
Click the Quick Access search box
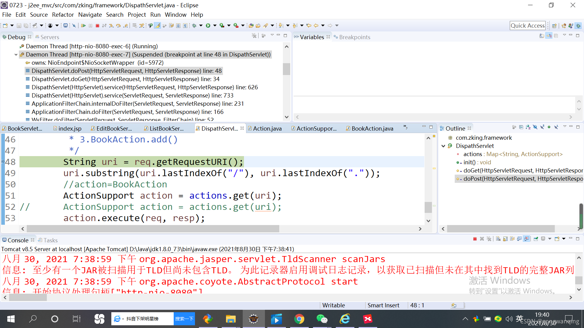[527, 26]
